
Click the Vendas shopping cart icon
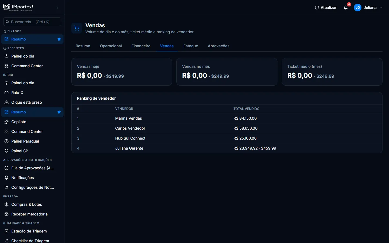coord(77,28)
